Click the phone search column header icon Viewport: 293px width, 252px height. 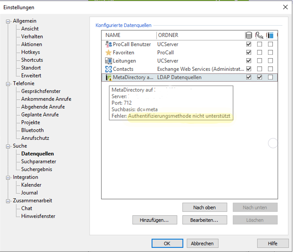(260, 35)
